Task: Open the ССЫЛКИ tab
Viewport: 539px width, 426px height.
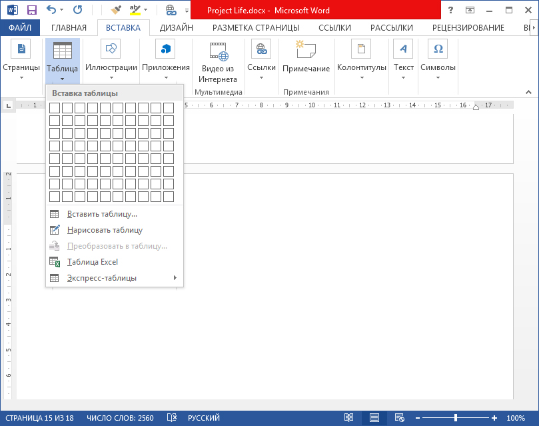Action: (334, 27)
